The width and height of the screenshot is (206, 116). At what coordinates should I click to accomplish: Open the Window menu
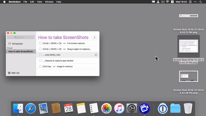(x=49, y=2)
